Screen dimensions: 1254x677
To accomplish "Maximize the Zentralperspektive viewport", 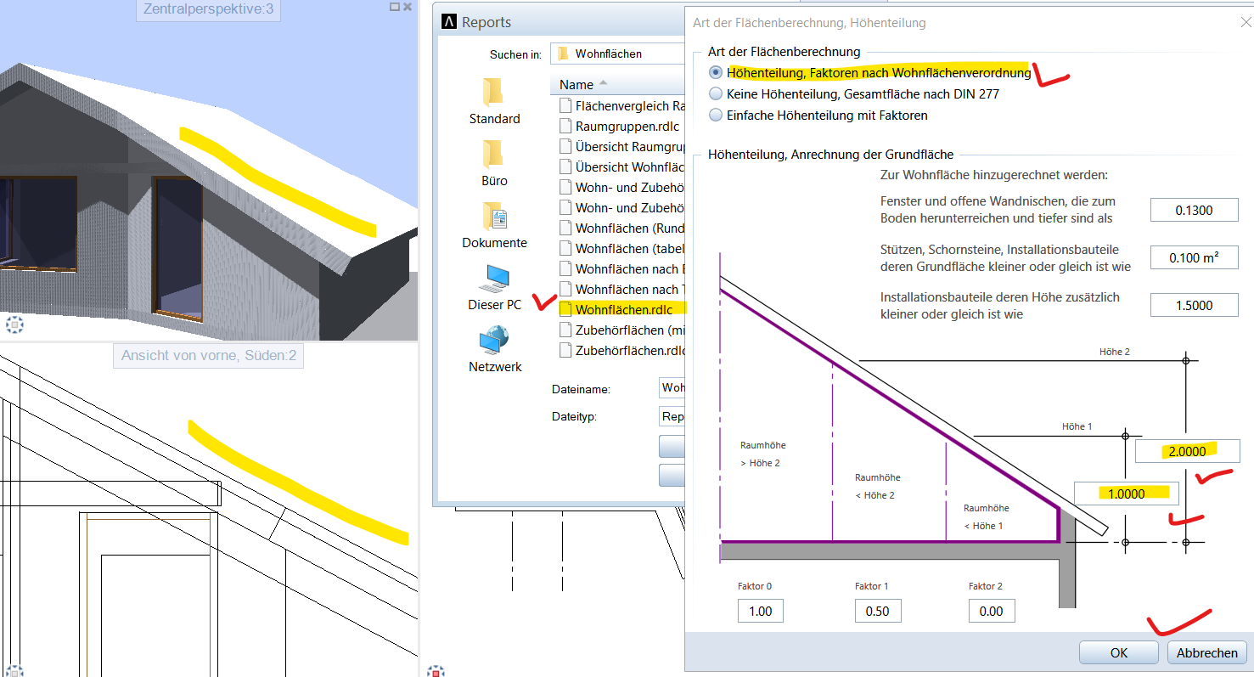I will point(394,7).
